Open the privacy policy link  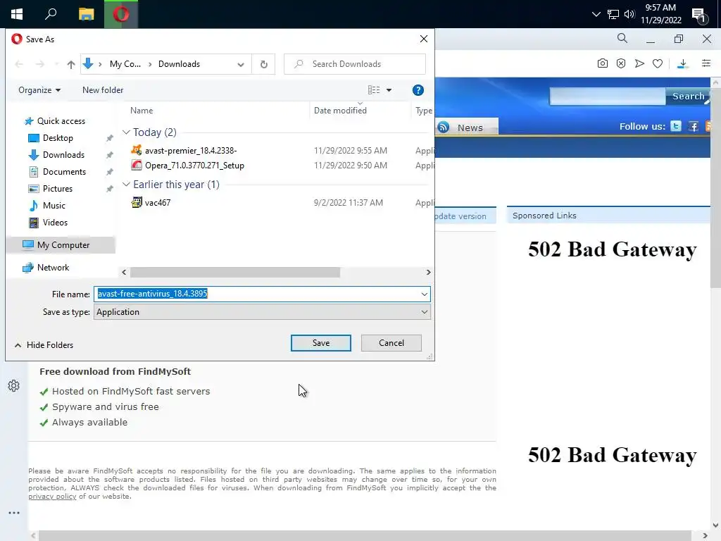(x=52, y=497)
